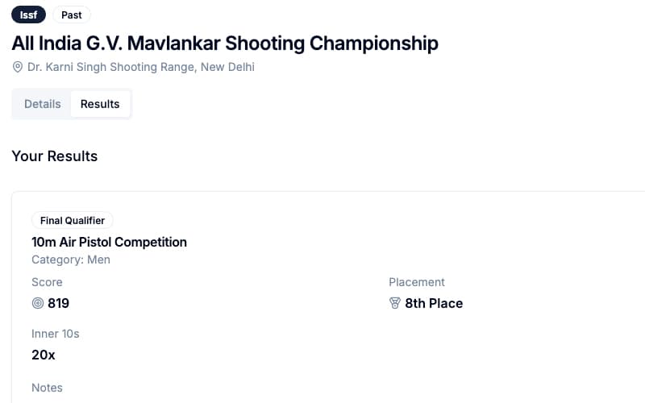Click the Notes label
This screenshot has width=645, height=403.
(x=47, y=388)
